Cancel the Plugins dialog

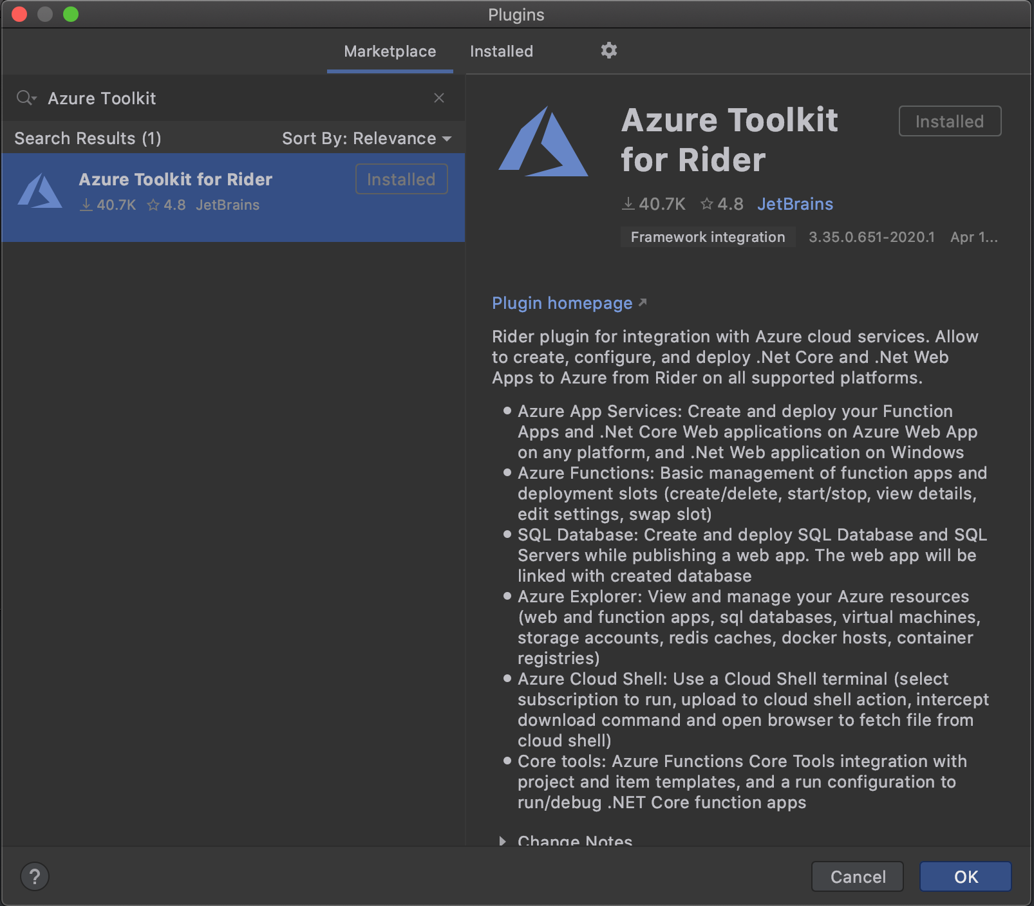[858, 876]
